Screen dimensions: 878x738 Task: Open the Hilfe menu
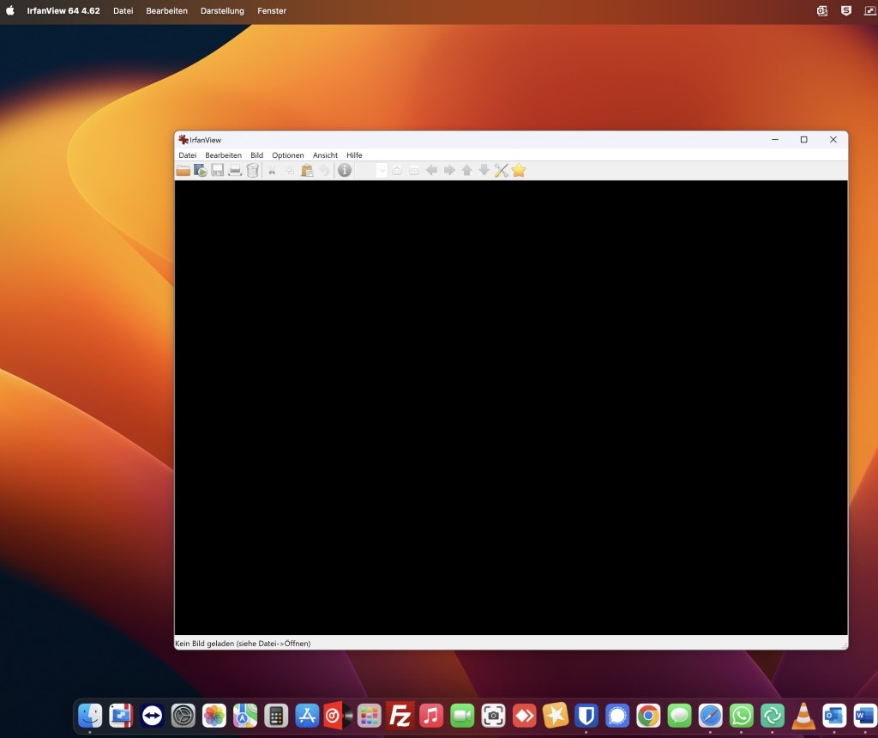tap(354, 155)
